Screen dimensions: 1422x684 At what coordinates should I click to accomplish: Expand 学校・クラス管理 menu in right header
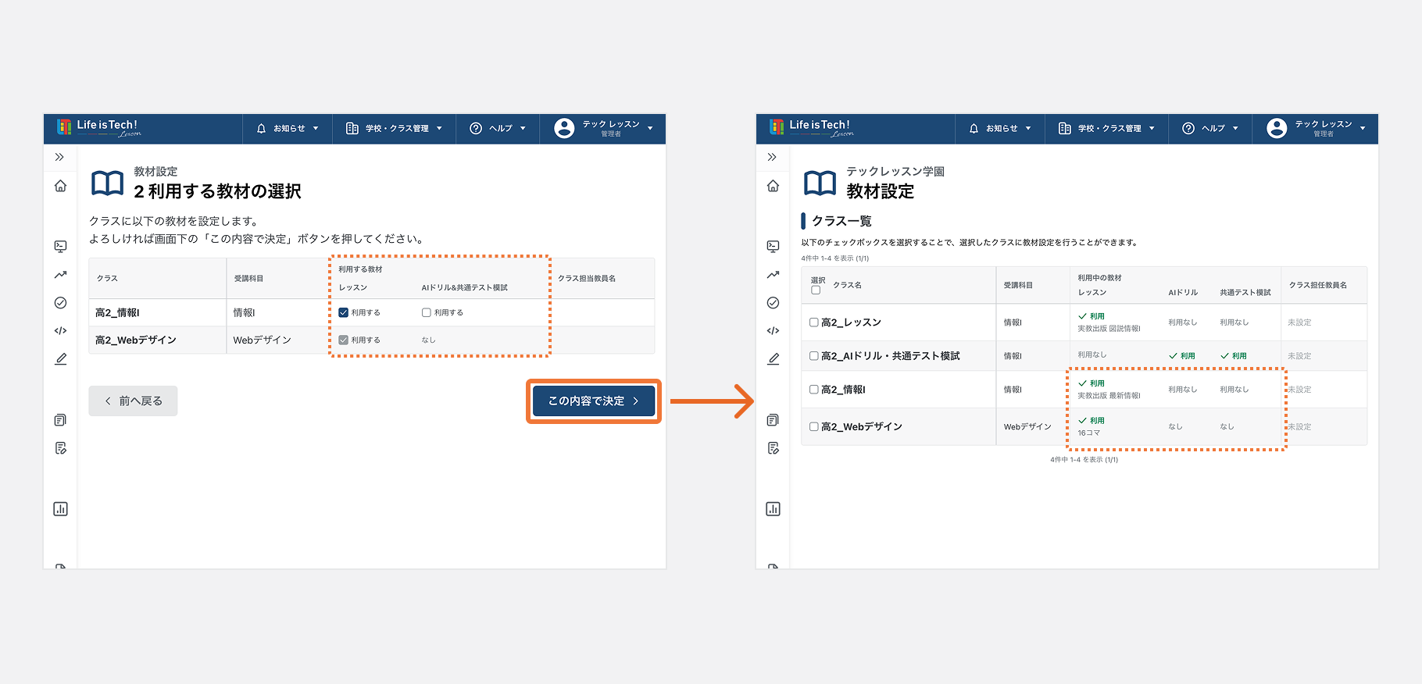1106,129
